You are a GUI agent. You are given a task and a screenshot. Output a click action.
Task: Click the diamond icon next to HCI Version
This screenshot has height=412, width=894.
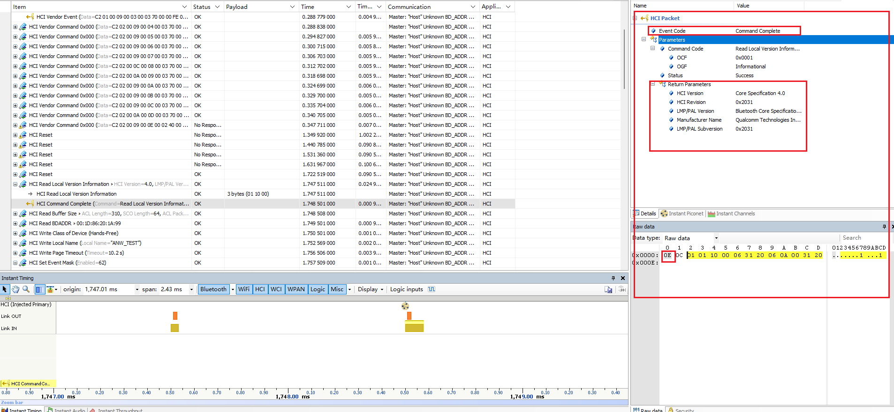[x=671, y=93]
